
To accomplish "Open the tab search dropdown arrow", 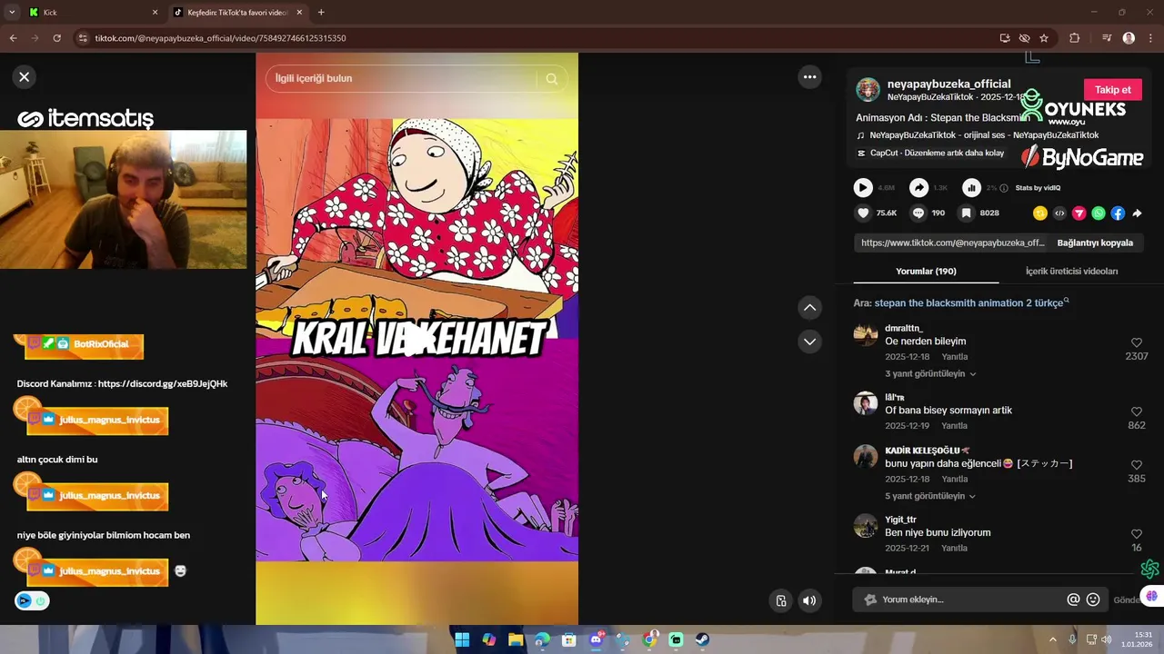I will tap(11, 13).
